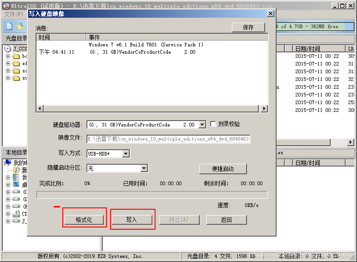This screenshot has height=262, width=357.
Task: Maximize the UltraISO main window
Action: [x=342, y=6]
